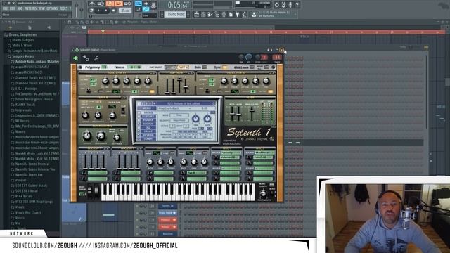Click the transport Record button

pyautogui.click(x=114, y=11)
